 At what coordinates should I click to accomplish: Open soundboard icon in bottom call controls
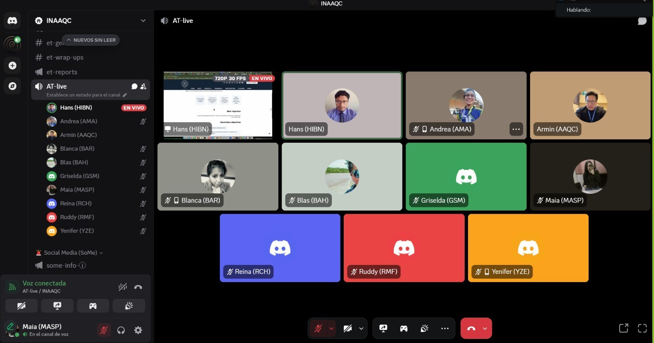424,328
